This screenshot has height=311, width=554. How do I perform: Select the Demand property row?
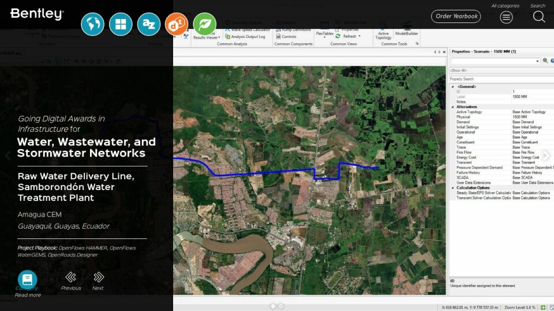501,122
